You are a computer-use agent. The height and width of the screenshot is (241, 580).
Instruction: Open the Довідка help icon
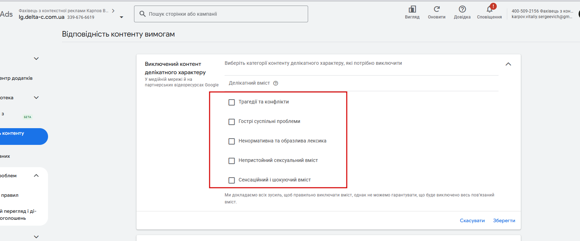[x=462, y=9]
